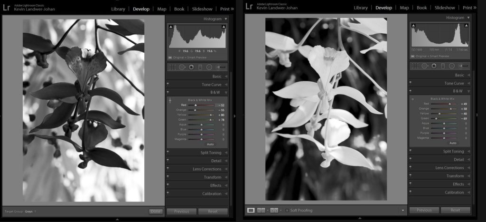Click B&W targeted adjustment tool in left panel
The width and height of the screenshot is (486, 222).
[x=170, y=100]
